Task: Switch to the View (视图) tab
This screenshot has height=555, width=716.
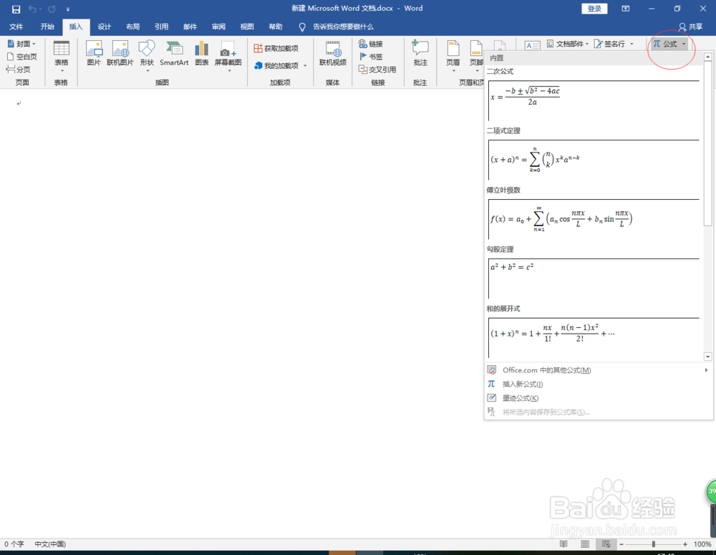Action: click(247, 27)
